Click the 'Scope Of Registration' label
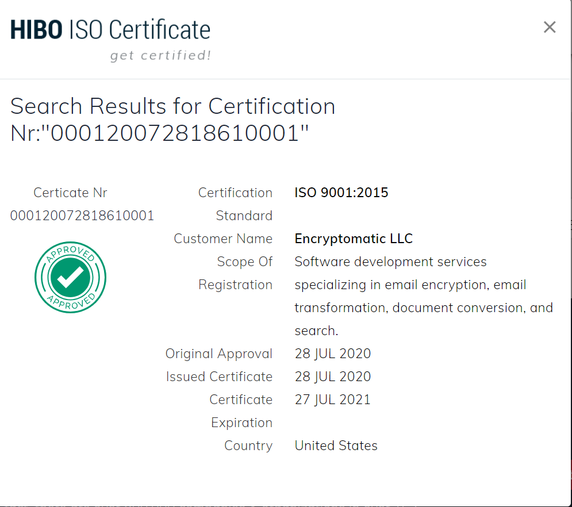The width and height of the screenshot is (572, 507). 235,273
